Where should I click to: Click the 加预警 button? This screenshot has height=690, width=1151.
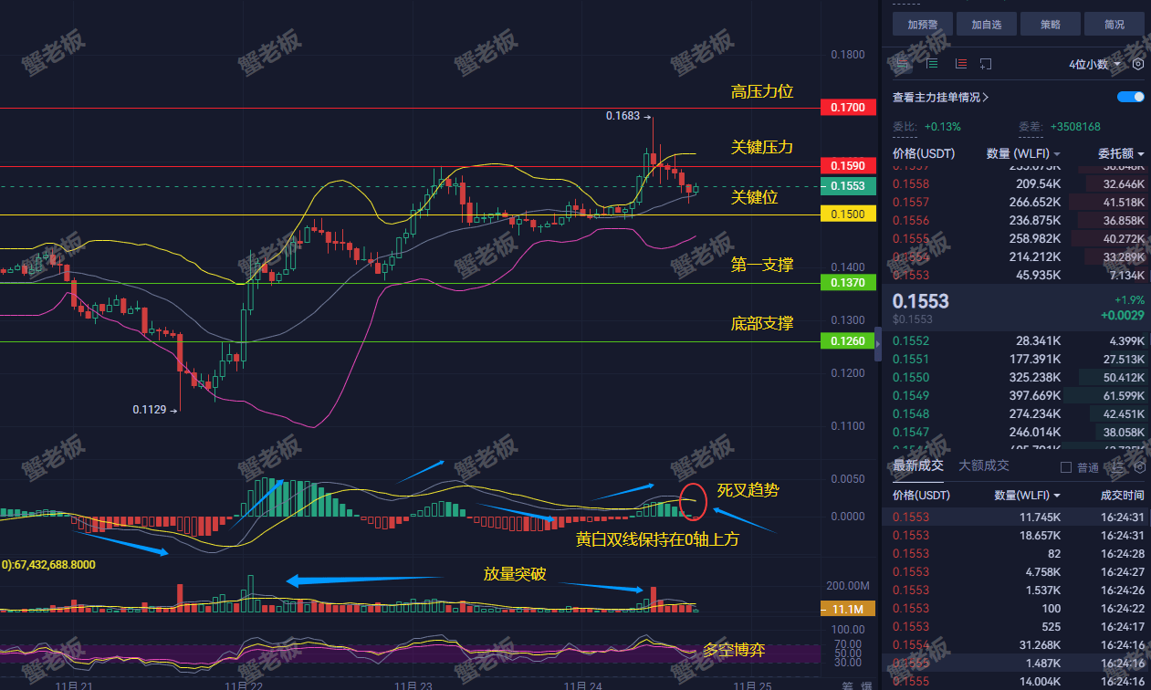coord(923,25)
